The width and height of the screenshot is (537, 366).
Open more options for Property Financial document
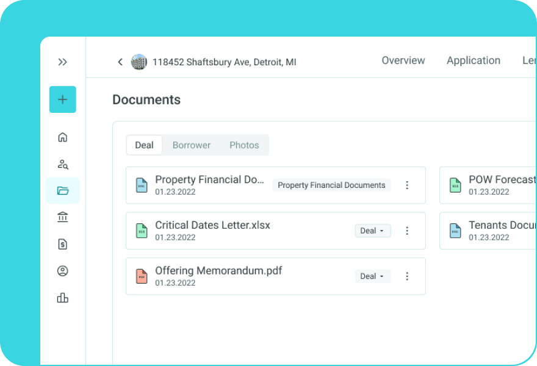[x=407, y=185]
